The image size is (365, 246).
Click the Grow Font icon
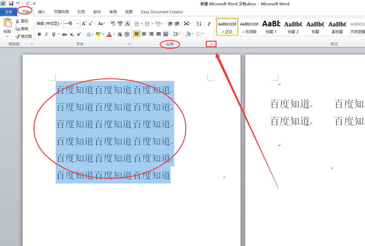(x=84, y=24)
